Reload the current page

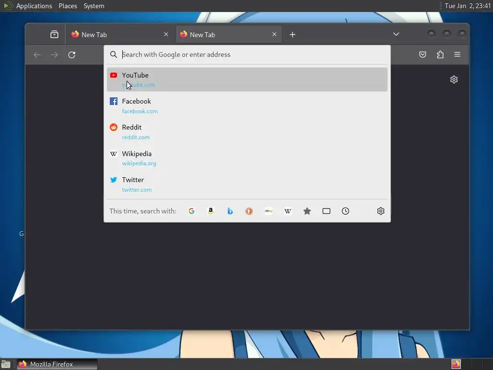tap(72, 55)
